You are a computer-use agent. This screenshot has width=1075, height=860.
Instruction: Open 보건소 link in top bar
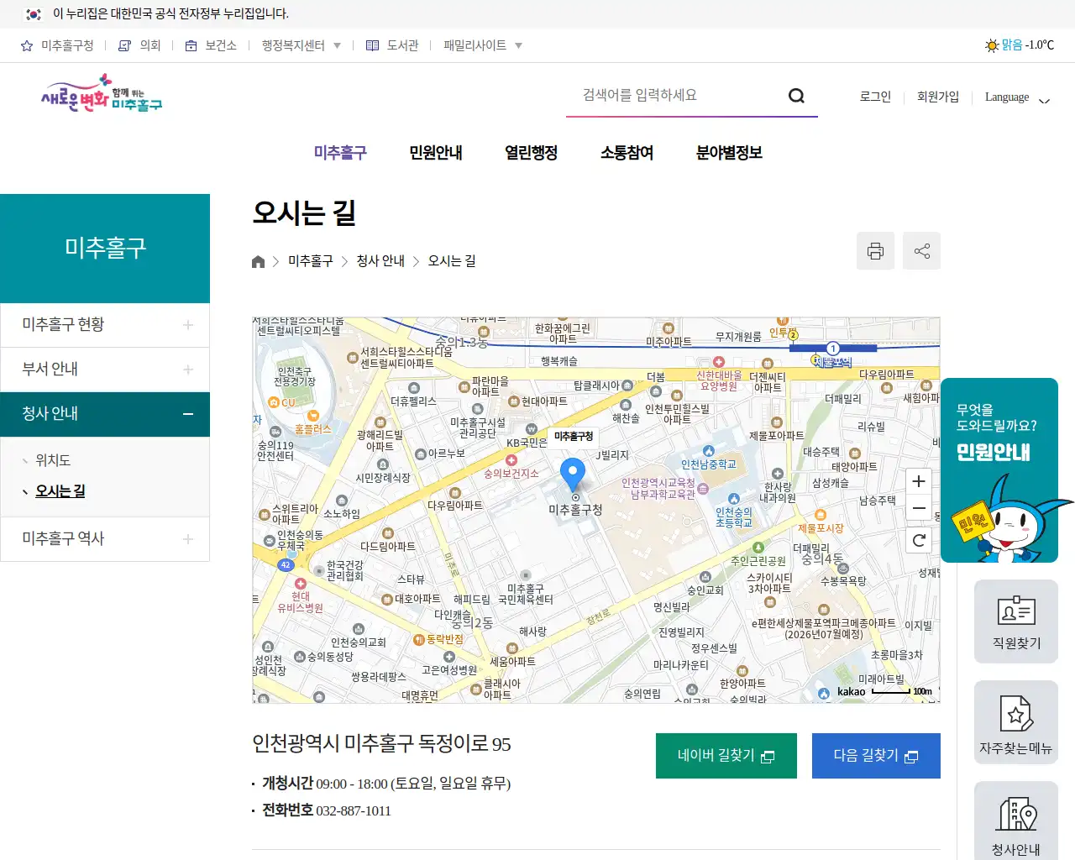tap(211, 45)
